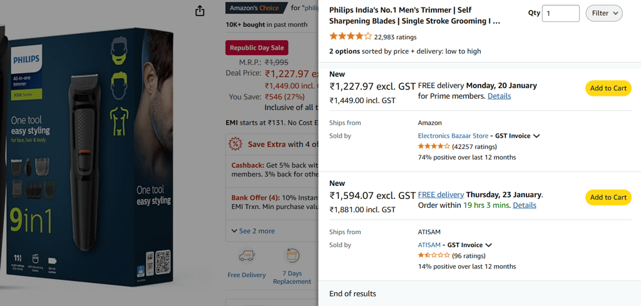641x306 pixels.
Task: Click Electronics Bazaar Store seller star rating
Action: point(434,146)
